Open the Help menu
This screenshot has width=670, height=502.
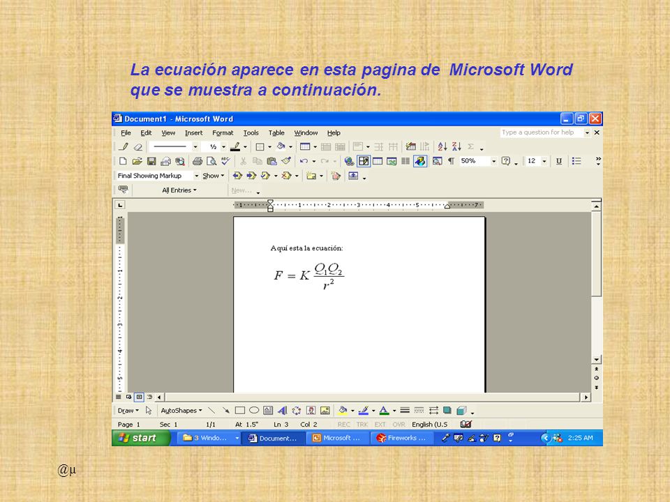pos(334,132)
